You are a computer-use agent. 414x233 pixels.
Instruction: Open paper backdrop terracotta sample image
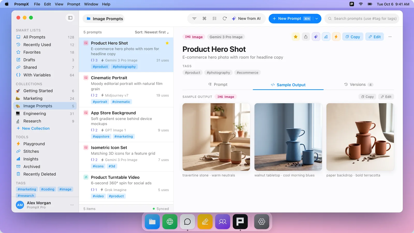pos(360,137)
